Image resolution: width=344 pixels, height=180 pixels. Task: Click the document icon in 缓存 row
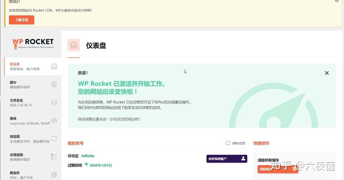[54, 84]
